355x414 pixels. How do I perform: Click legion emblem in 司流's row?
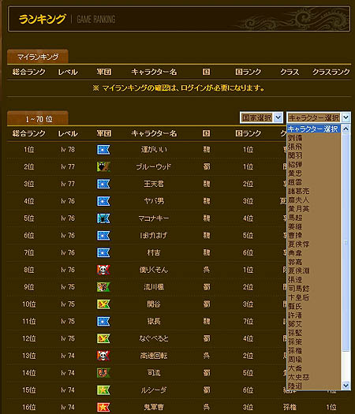pyautogui.click(x=103, y=373)
